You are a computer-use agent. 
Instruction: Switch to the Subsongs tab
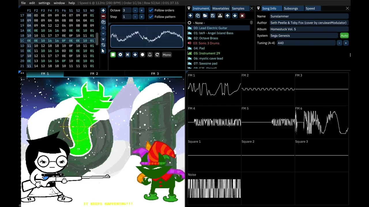click(291, 8)
